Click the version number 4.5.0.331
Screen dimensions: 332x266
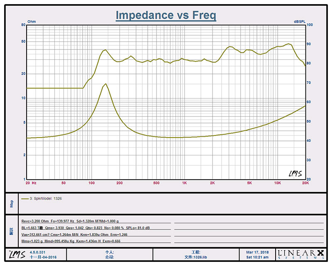[x=39, y=251]
